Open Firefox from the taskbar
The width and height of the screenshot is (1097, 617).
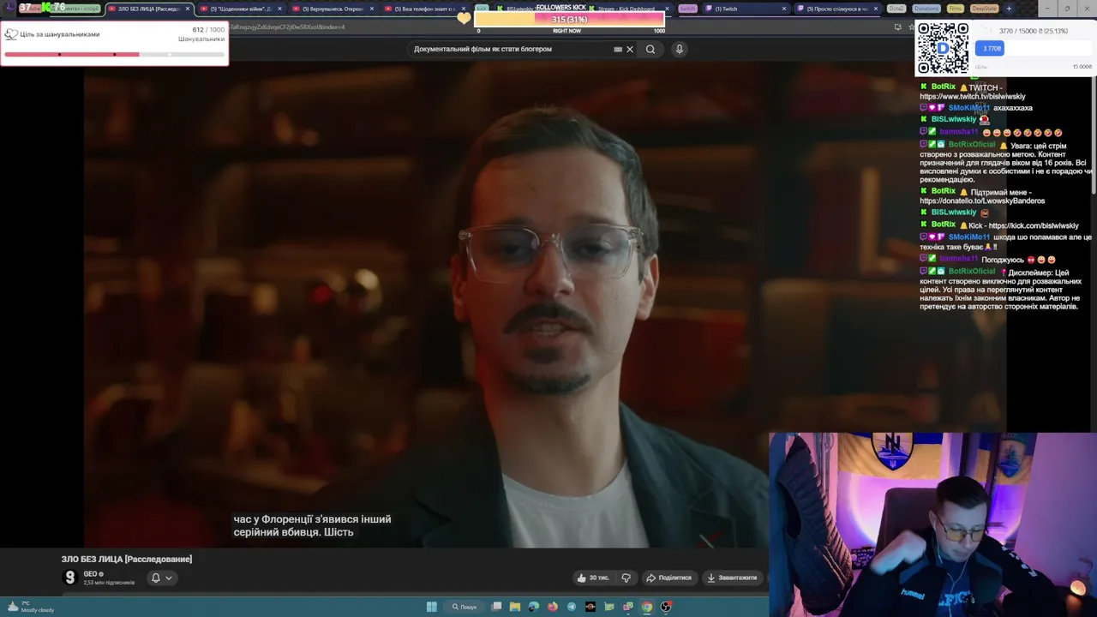(x=553, y=607)
